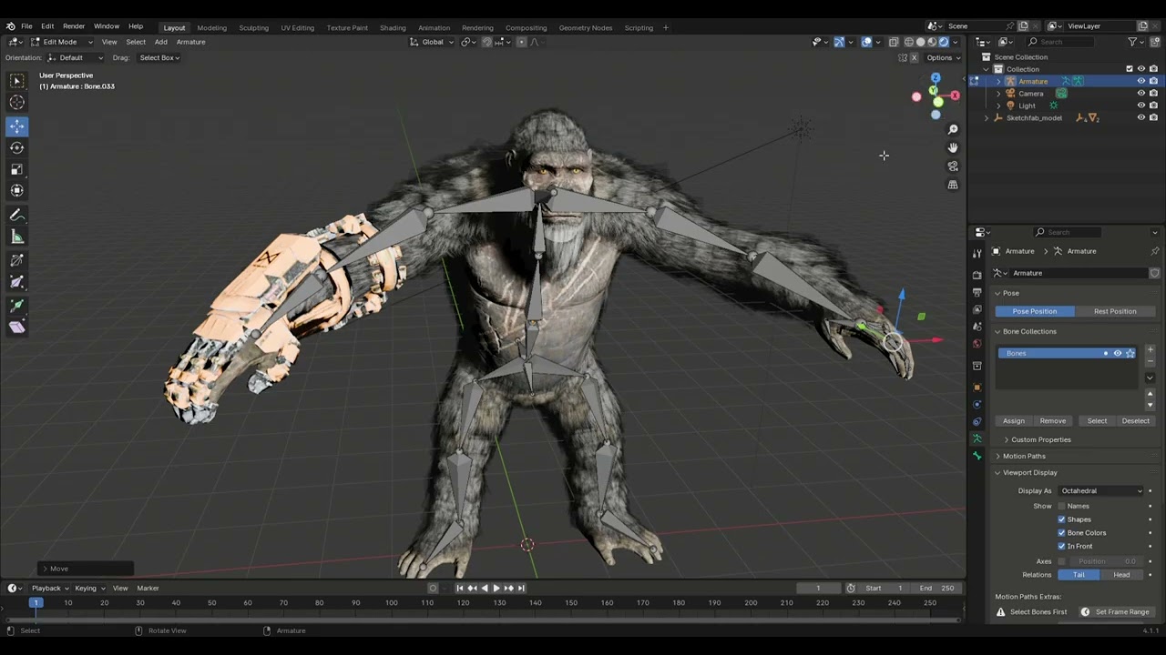Open the Bone properties tab icon
Image resolution: width=1166 pixels, height=655 pixels.
pyautogui.click(x=977, y=455)
